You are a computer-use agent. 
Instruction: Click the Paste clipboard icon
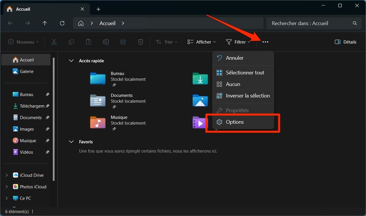pos(89,42)
